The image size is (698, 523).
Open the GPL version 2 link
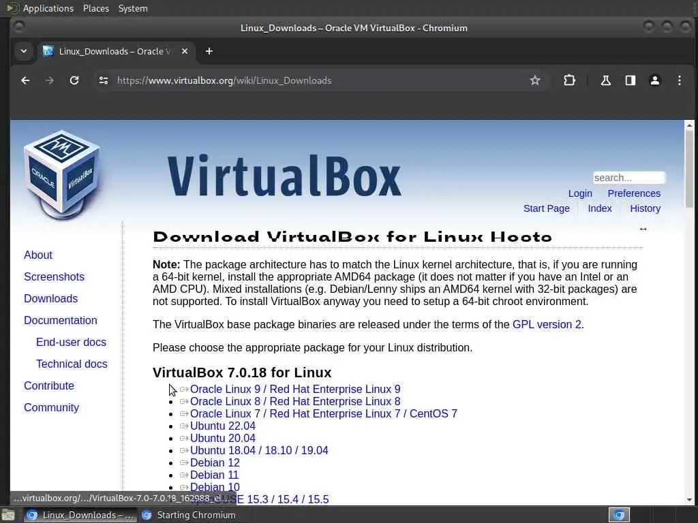[547, 324]
